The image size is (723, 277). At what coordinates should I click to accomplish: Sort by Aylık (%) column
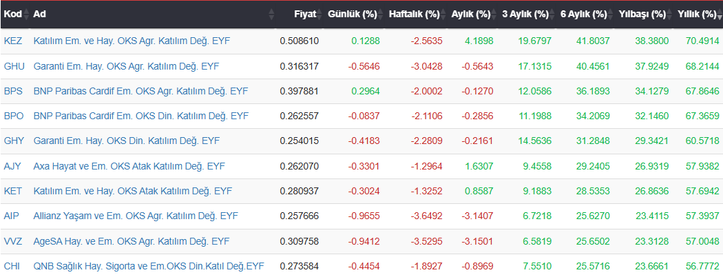474,14
